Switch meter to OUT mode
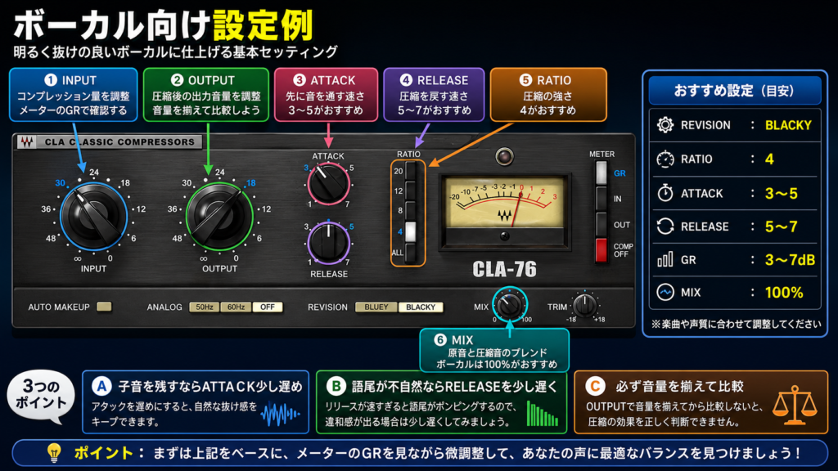This screenshot has width=838, height=471. (x=601, y=224)
